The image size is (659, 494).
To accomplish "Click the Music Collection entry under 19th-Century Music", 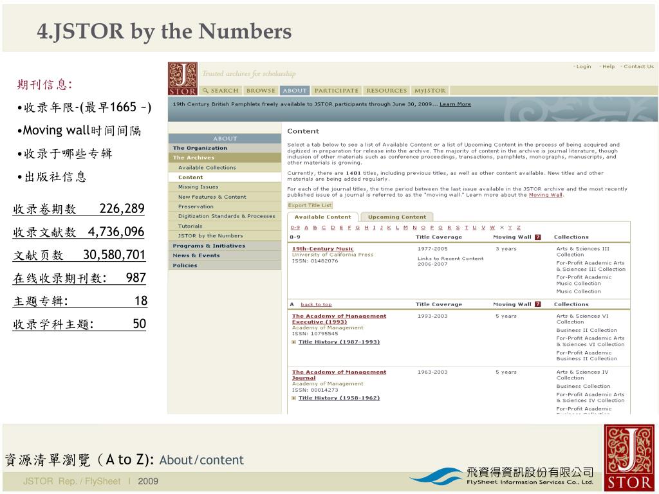I will 579,291.
